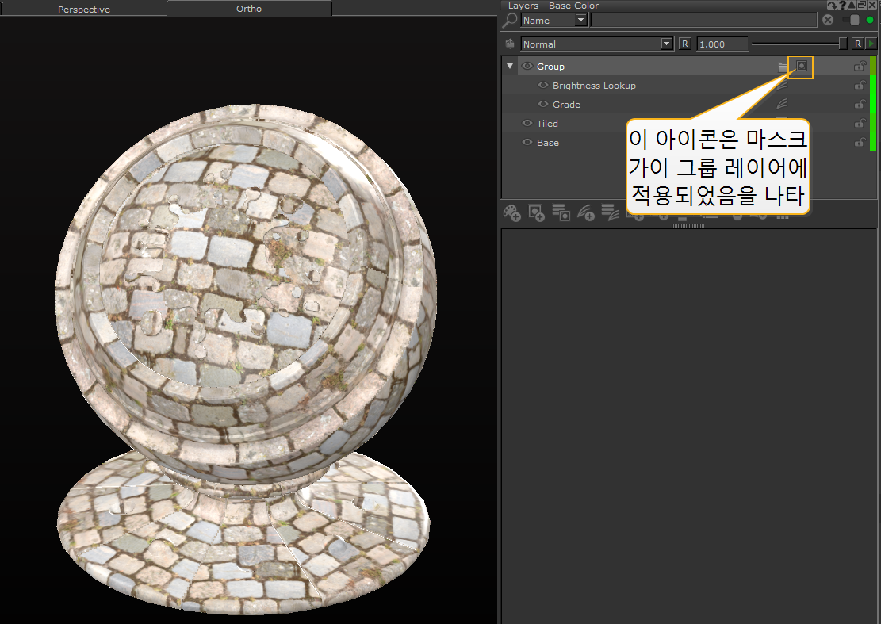
Task: Click the mask icon on Group layer
Action: click(x=801, y=67)
